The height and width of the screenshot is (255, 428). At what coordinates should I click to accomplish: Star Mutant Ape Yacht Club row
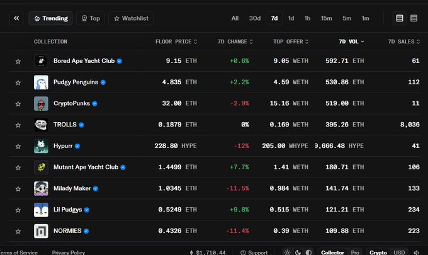point(18,167)
